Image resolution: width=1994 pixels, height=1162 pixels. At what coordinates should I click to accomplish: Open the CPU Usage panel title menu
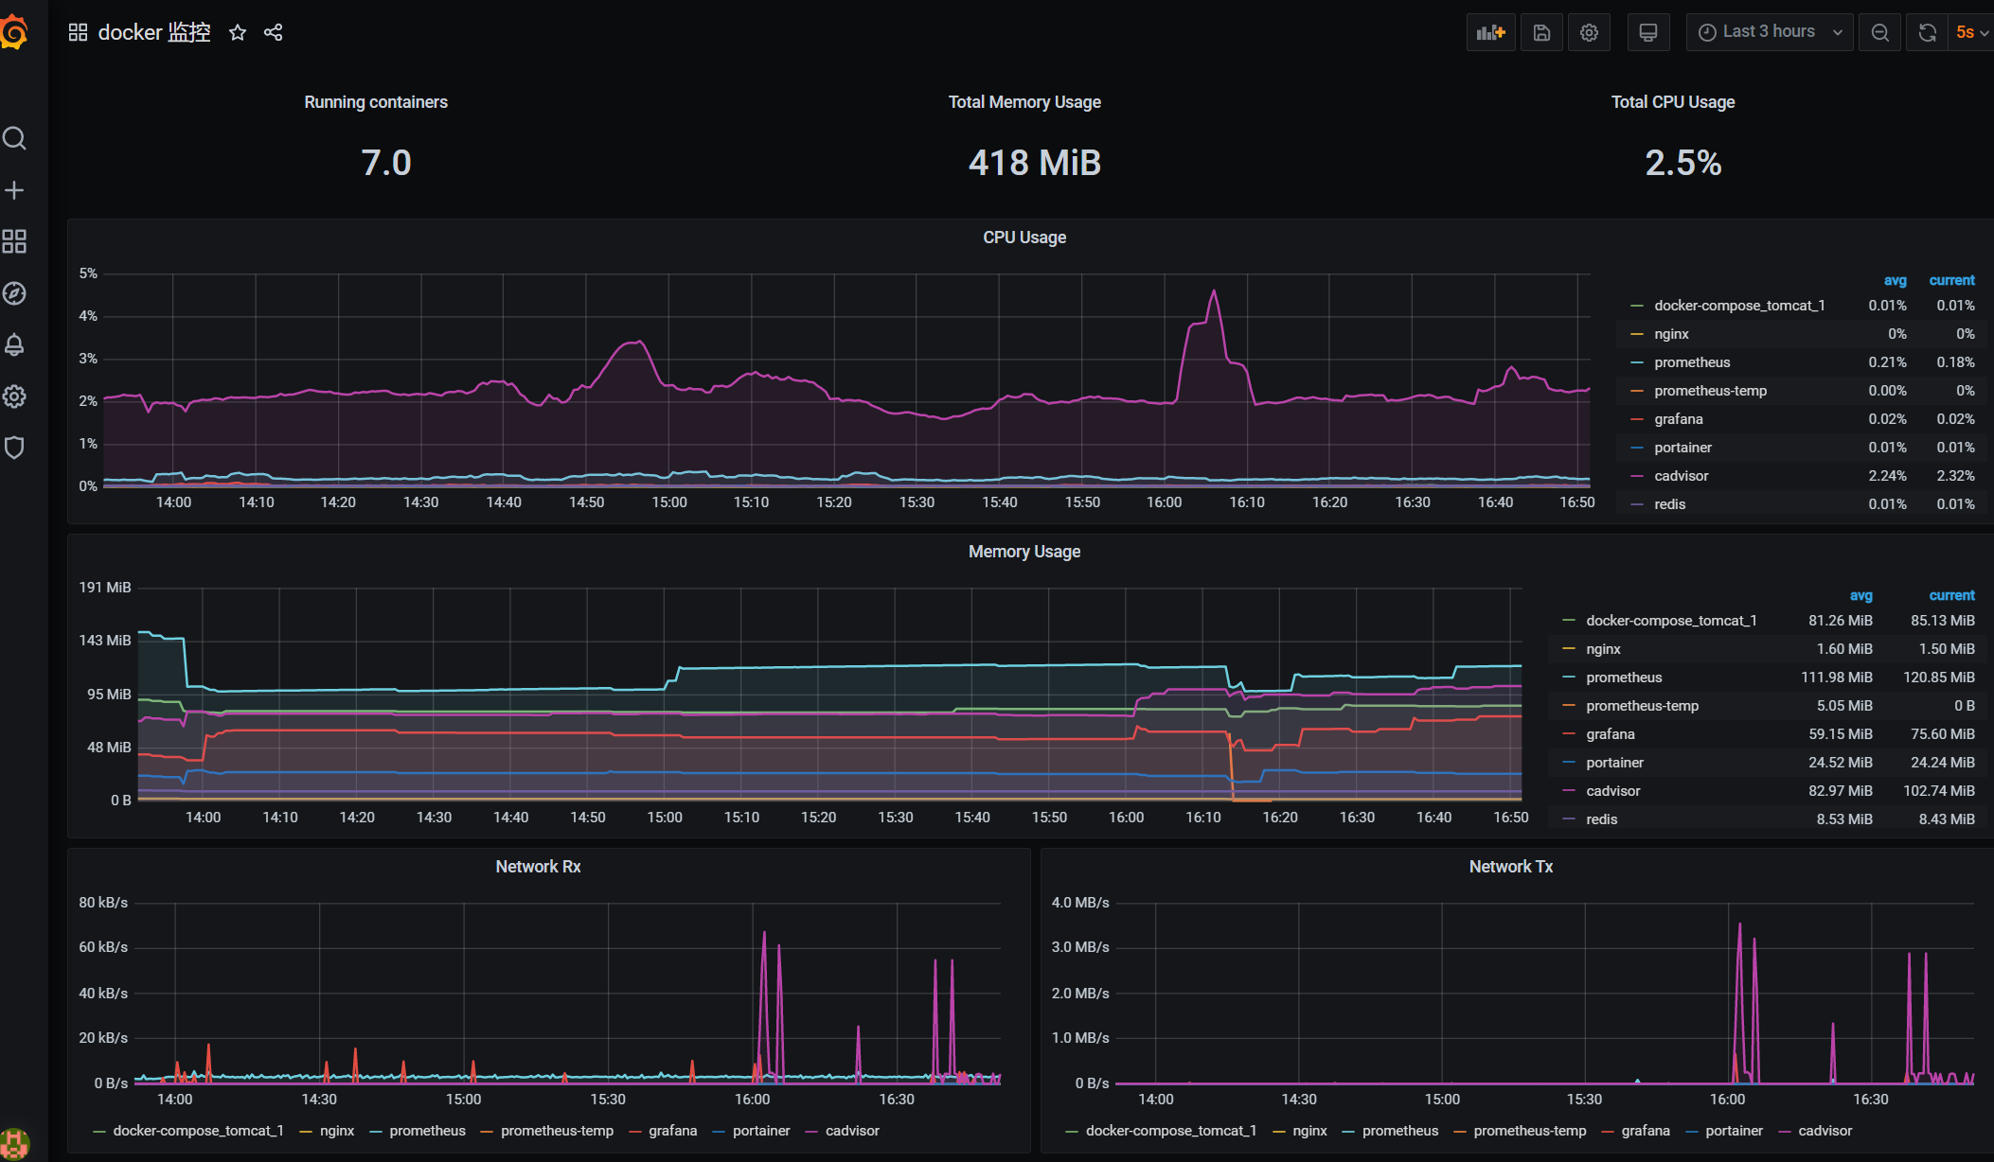click(x=1024, y=238)
